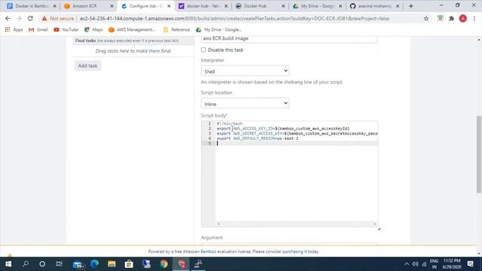
Task: Open Windows taskbar search
Action: (26, 264)
